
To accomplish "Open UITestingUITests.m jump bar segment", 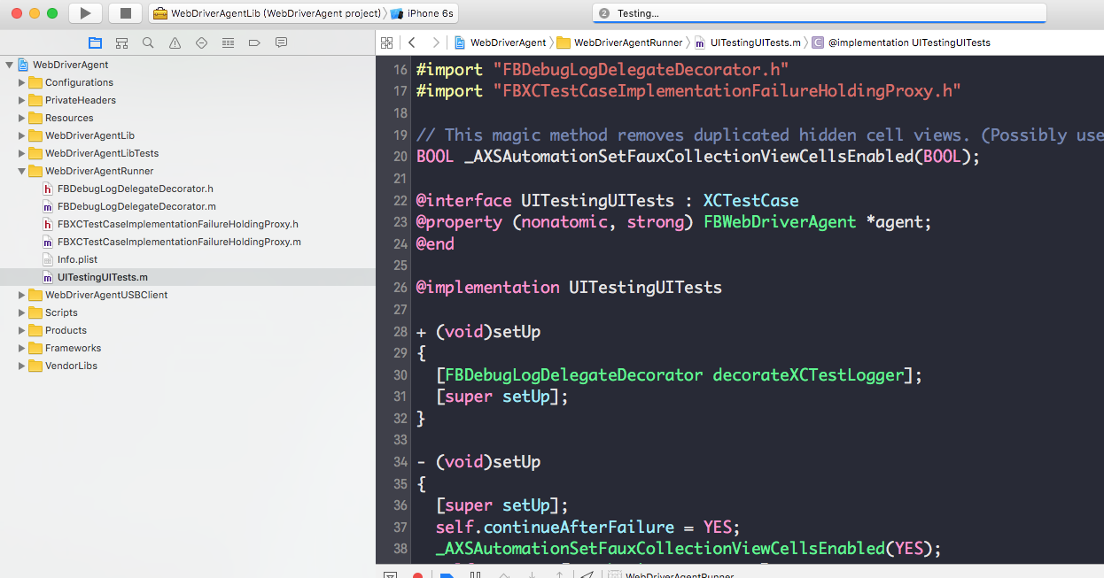I will [x=747, y=42].
